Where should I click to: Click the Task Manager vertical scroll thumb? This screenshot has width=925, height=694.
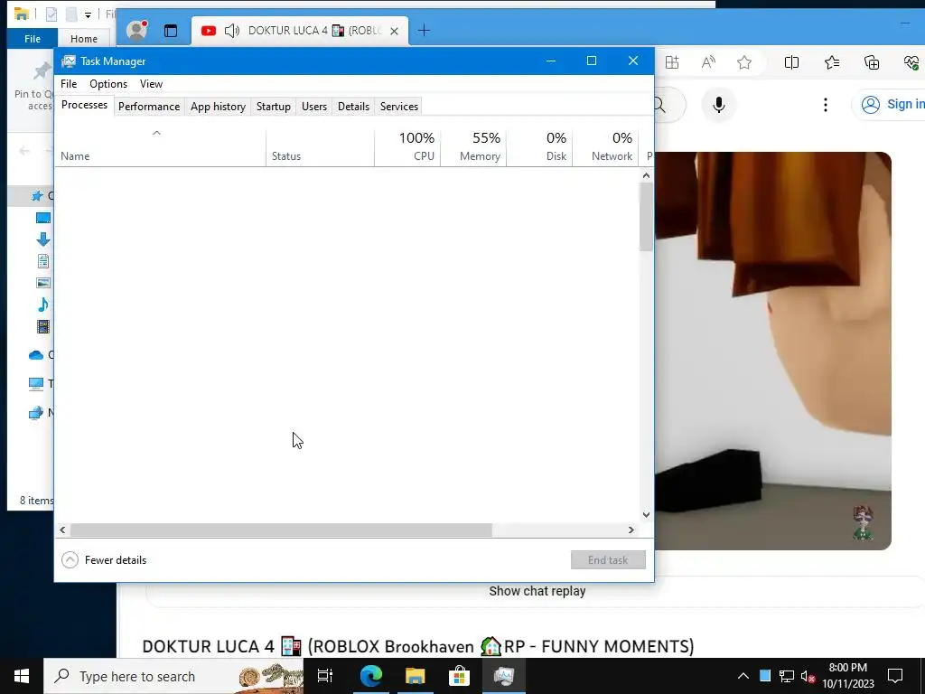pyautogui.click(x=646, y=217)
